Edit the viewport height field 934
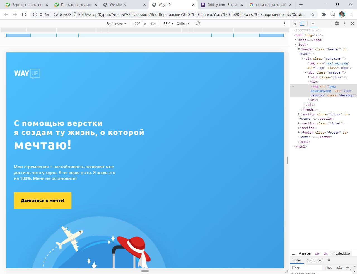The height and width of the screenshot is (274, 357). pos(153,24)
